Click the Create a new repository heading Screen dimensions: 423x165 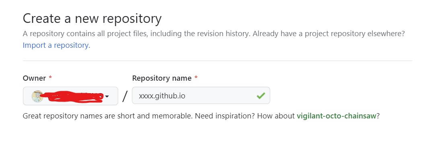[92, 18]
